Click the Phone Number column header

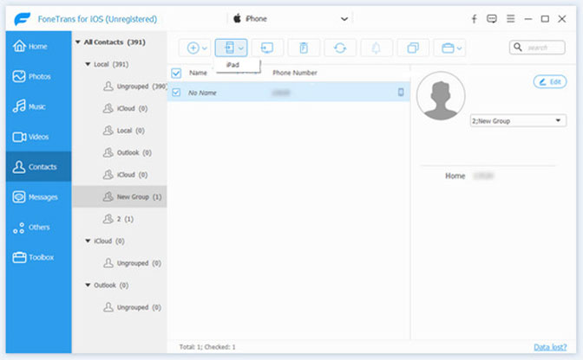coord(294,73)
